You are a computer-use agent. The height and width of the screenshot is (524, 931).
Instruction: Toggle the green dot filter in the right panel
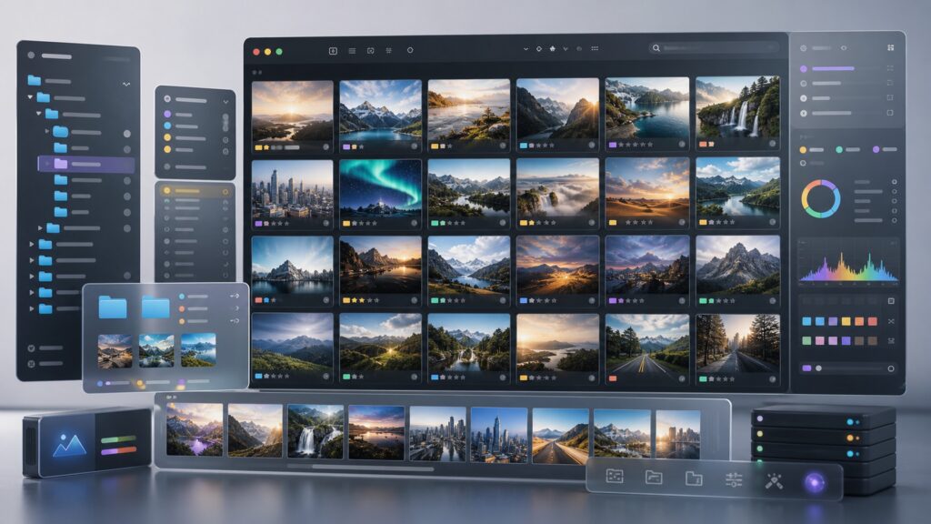point(839,150)
